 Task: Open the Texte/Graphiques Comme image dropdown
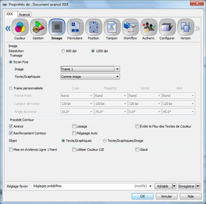pyautogui.click(x=90, y=76)
